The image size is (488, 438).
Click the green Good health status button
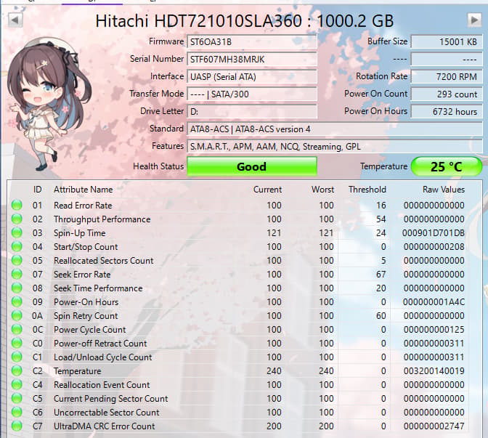click(252, 166)
